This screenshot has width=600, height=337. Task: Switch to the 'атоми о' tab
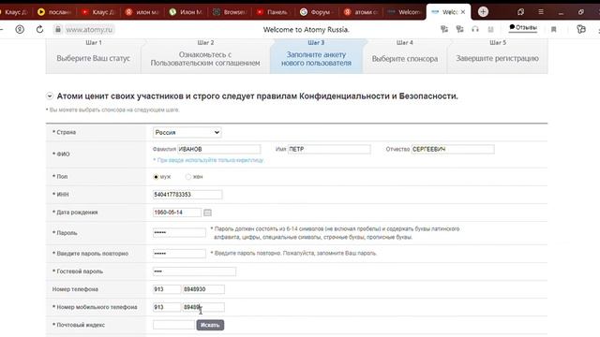click(360, 12)
